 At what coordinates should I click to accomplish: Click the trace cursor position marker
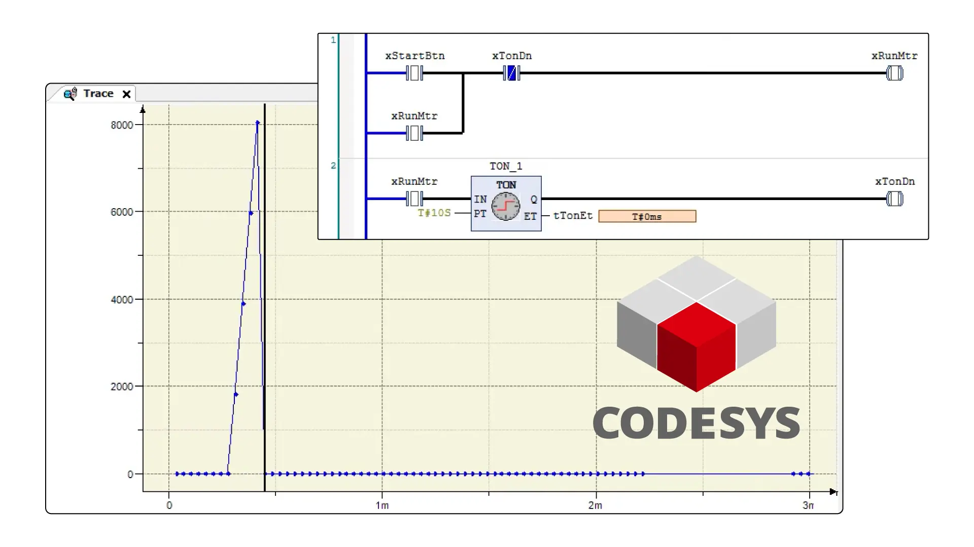(x=265, y=304)
